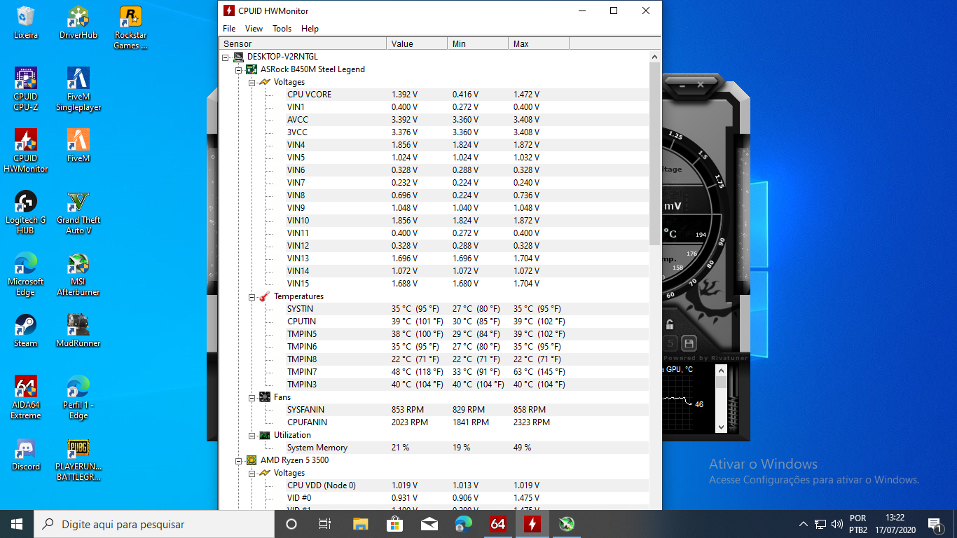This screenshot has height=538, width=957.
Task: Collapse the motherboard Voltages group
Action: pos(252,82)
